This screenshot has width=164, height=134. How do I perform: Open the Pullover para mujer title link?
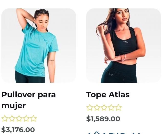coord(29,100)
